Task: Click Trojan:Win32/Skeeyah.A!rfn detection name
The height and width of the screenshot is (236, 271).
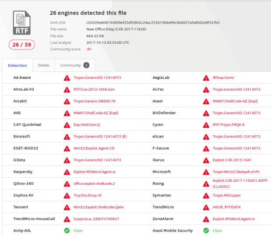Action: click(236, 172)
